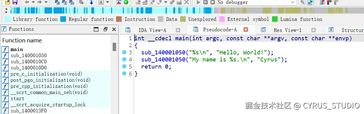Screen dimensions: 364x114
Task: Close the Functions panel
Action: (x=114, y=29)
